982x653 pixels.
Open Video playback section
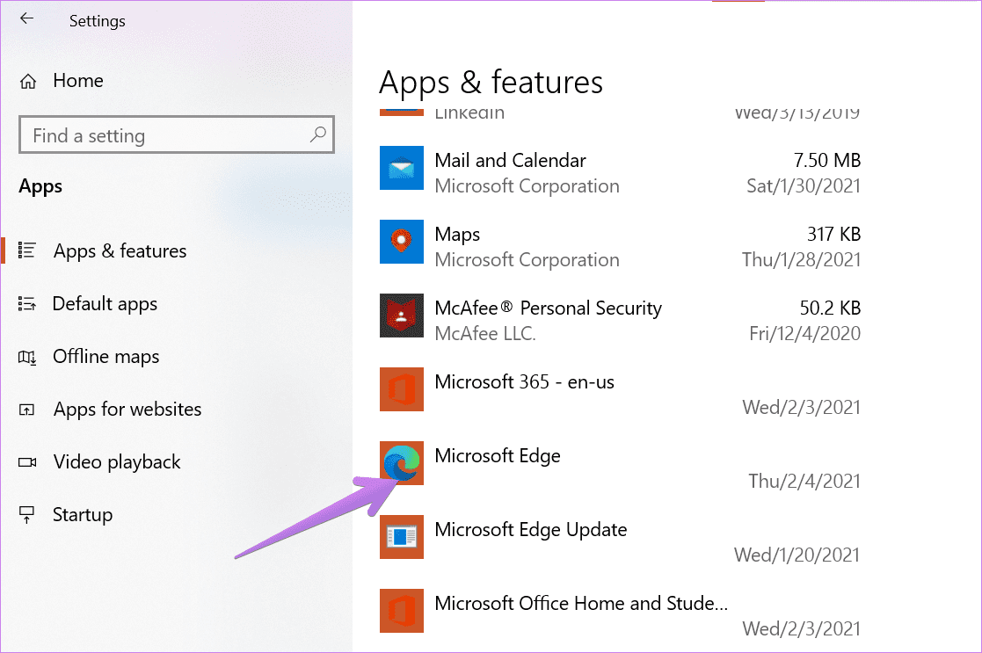tap(117, 462)
